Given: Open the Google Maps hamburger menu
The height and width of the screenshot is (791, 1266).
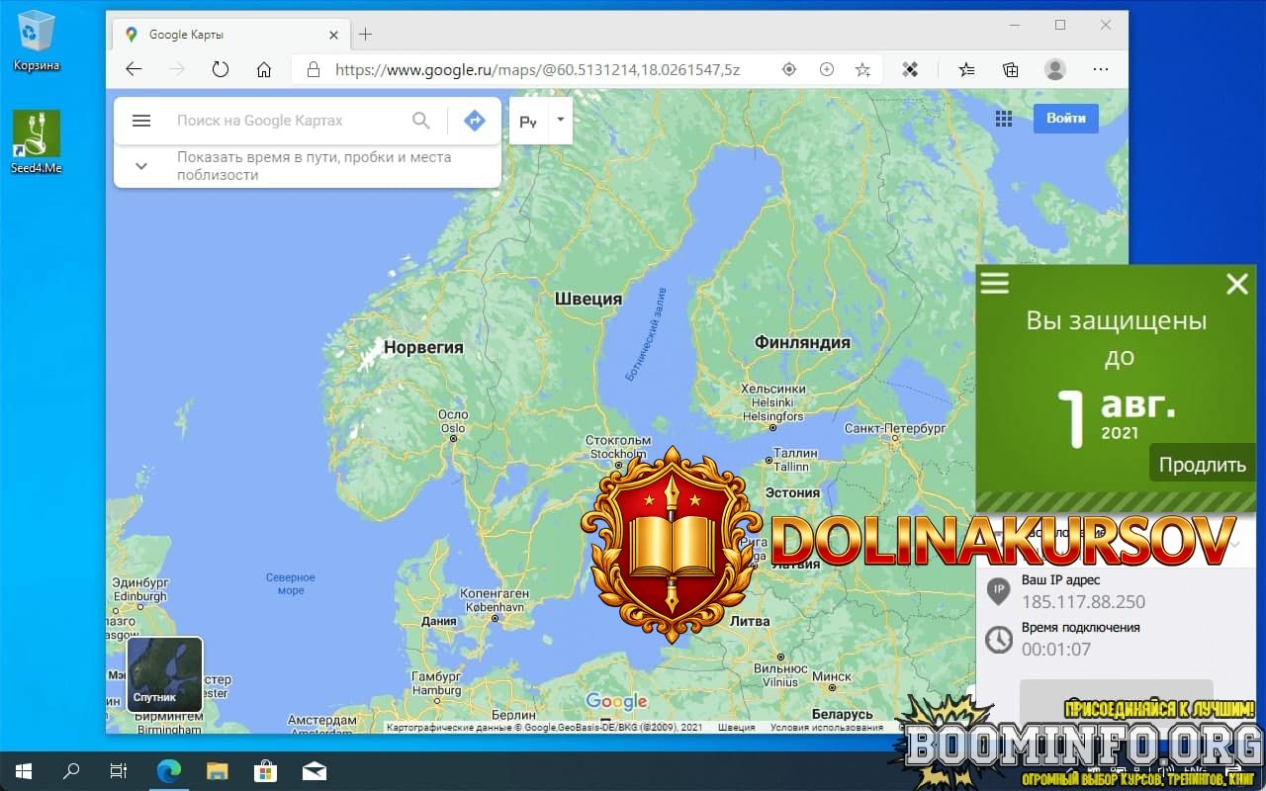Looking at the screenshot, I should click(x=141, y=120).
